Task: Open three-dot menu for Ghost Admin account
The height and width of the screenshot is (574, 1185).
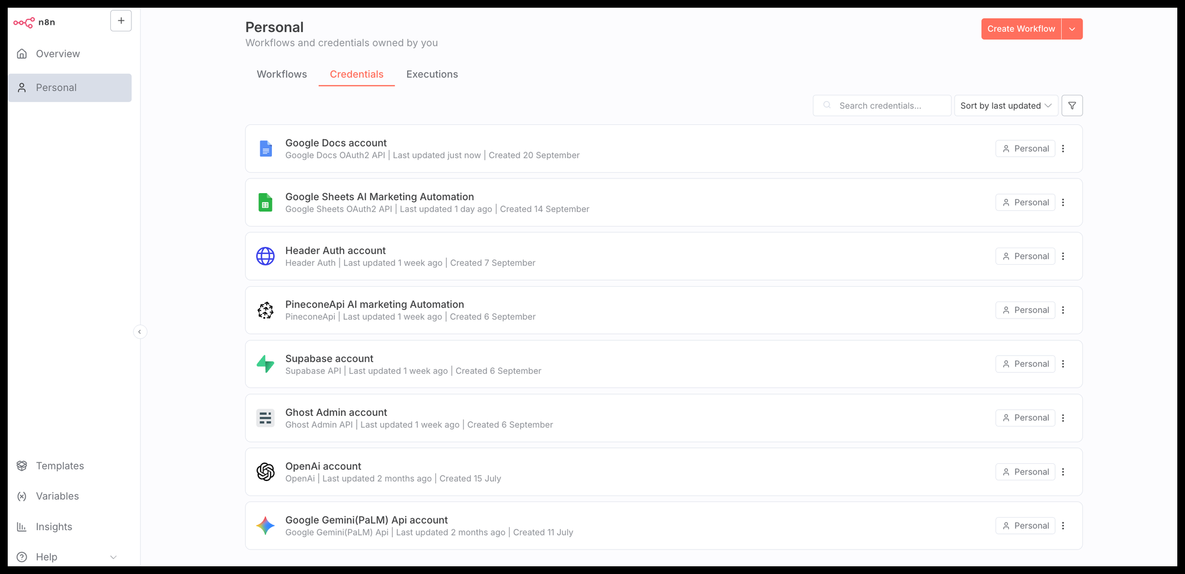Action: click(x=1063, y=418)
